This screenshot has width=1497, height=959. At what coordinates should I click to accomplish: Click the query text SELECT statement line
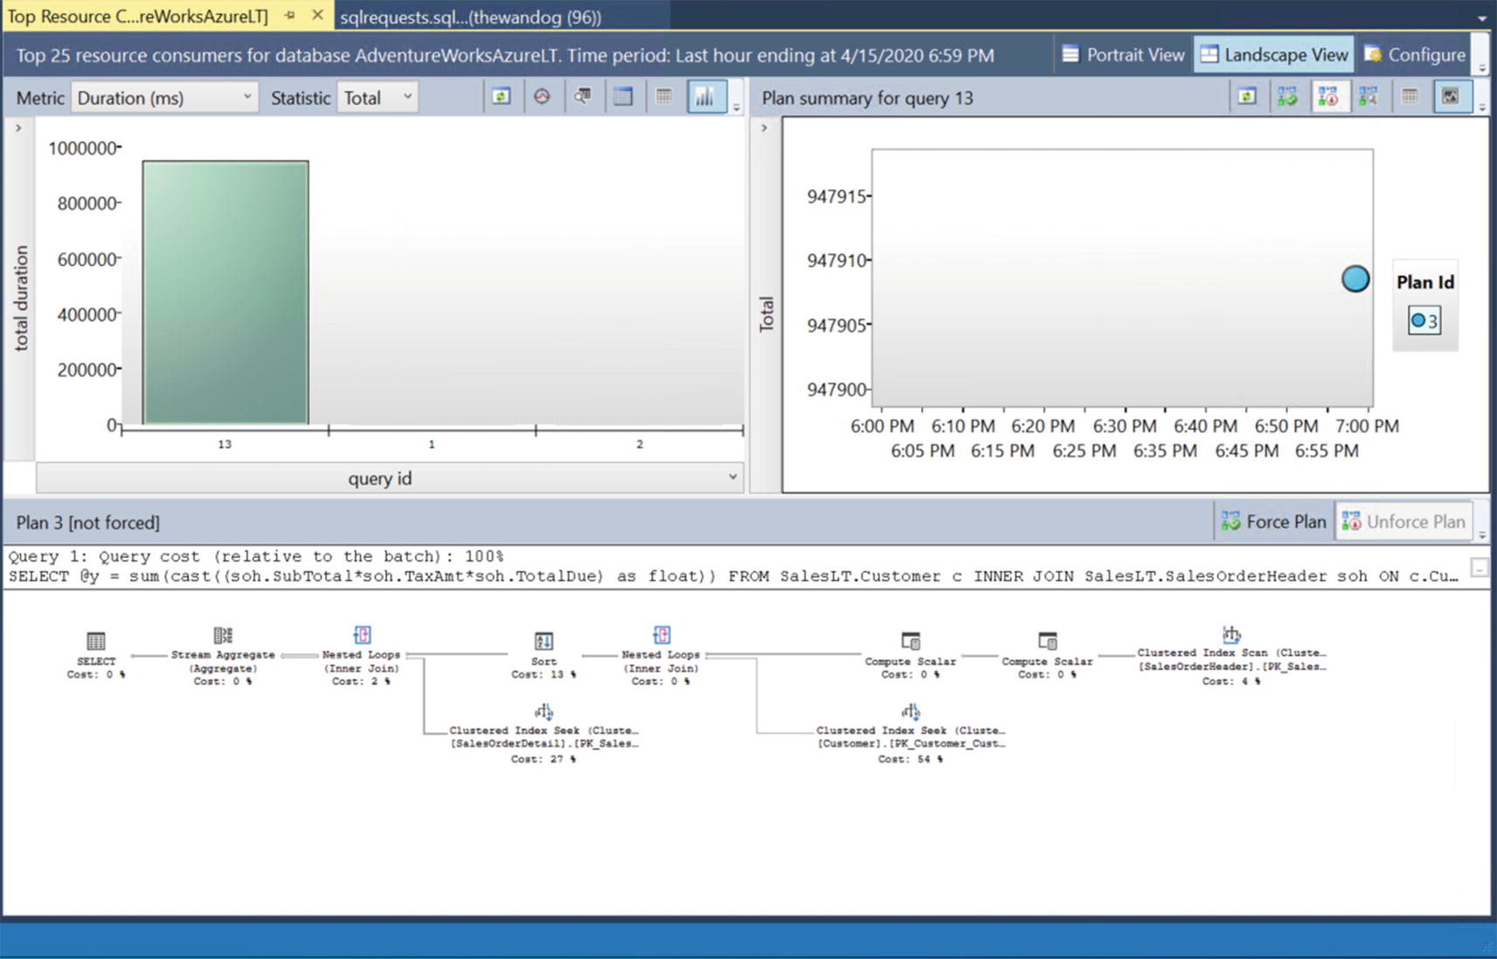click(732, 576)
